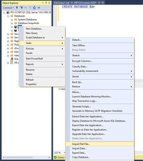143x161 pixels.
Task: Select Extract Data-tier Application...
Action: 100,117
